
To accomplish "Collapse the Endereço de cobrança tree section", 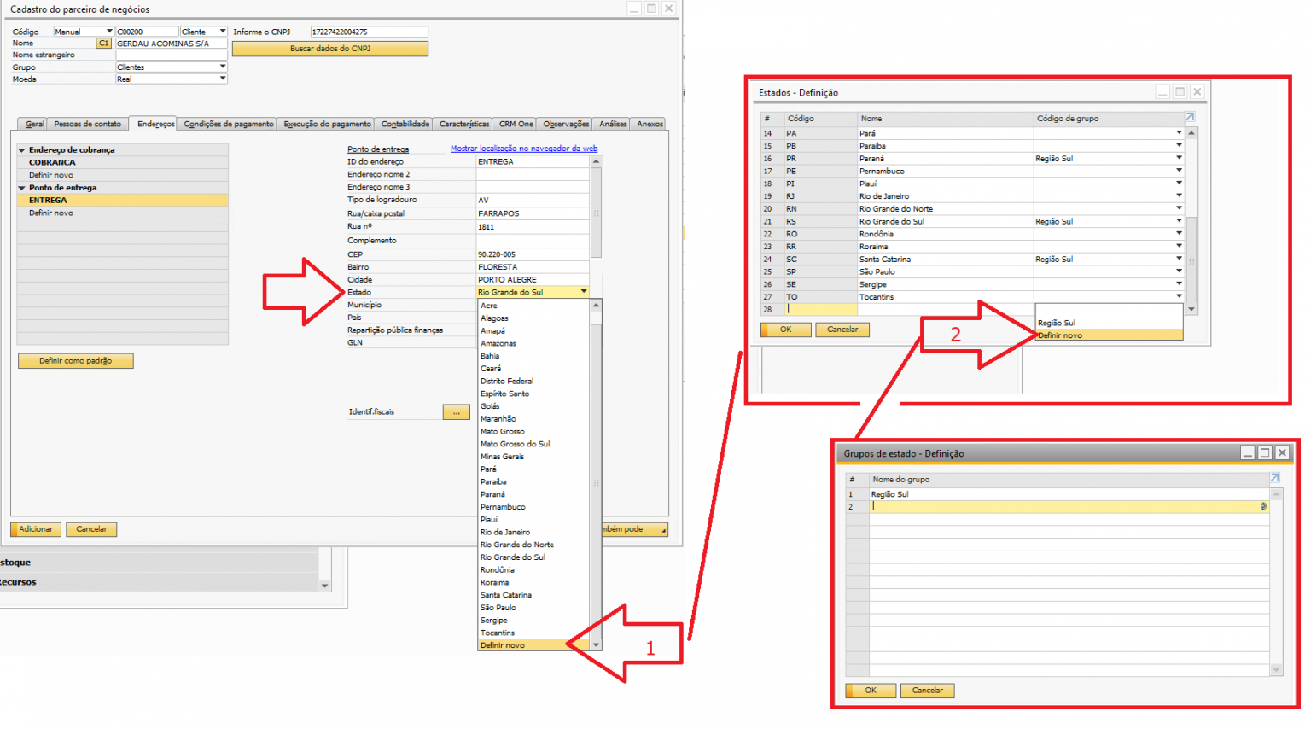I will coord(22,150).
